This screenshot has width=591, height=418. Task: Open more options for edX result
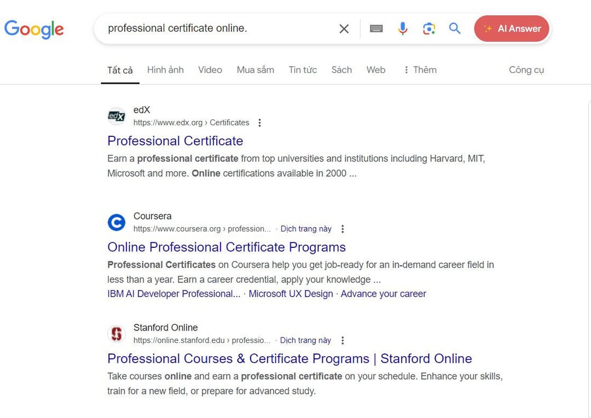[259, 123]
